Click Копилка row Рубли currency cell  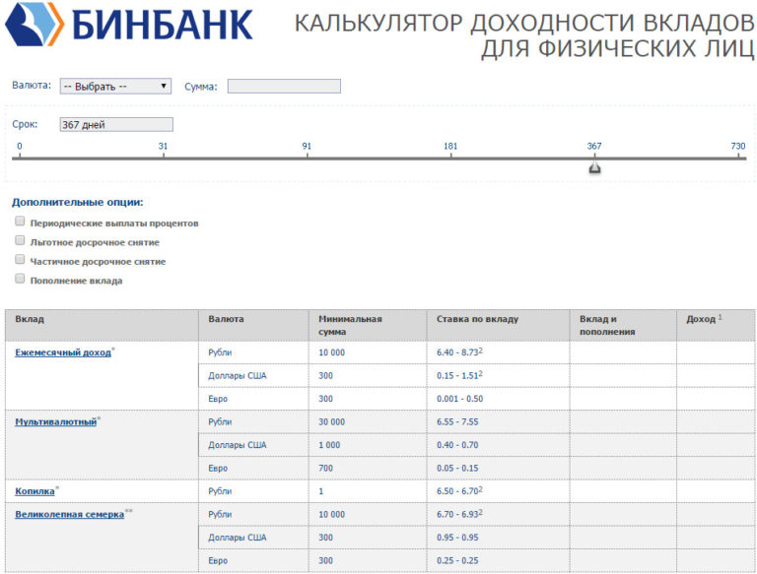(x=253, y=491)
